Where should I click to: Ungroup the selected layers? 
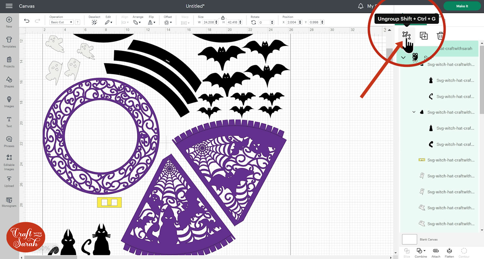click(406, 36)
